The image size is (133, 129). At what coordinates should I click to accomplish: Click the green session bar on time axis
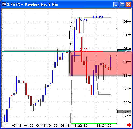pyautogui.click(x=94, y=123)
